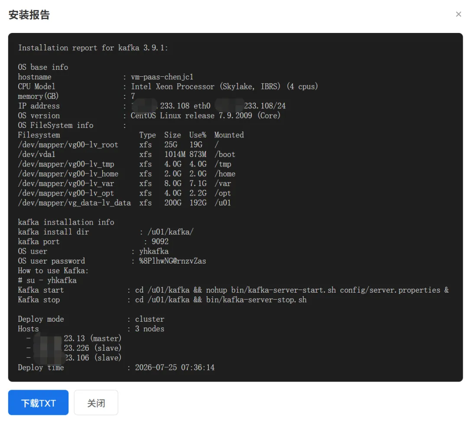The image size is (468, 424).
Task: Click hostname value vm-paas-chenjc1
Action: coord(162,77)
